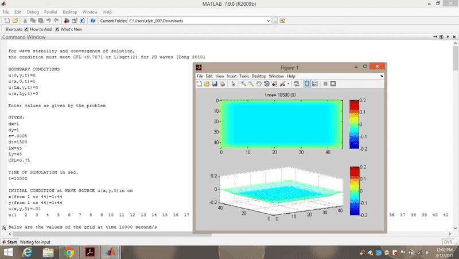459x259 pixels.
Task: Select the Rotate 3D tool
Action: tap(267, 84)
